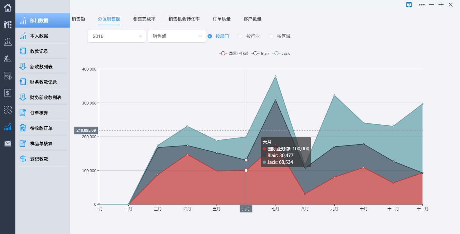Select the contacts icon in the sidebar
460x234 pixels.
click(x=7, y=42)
